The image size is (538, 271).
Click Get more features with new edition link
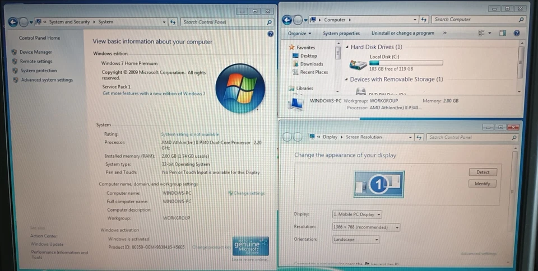pyautogui.click(x=154, y=94)
